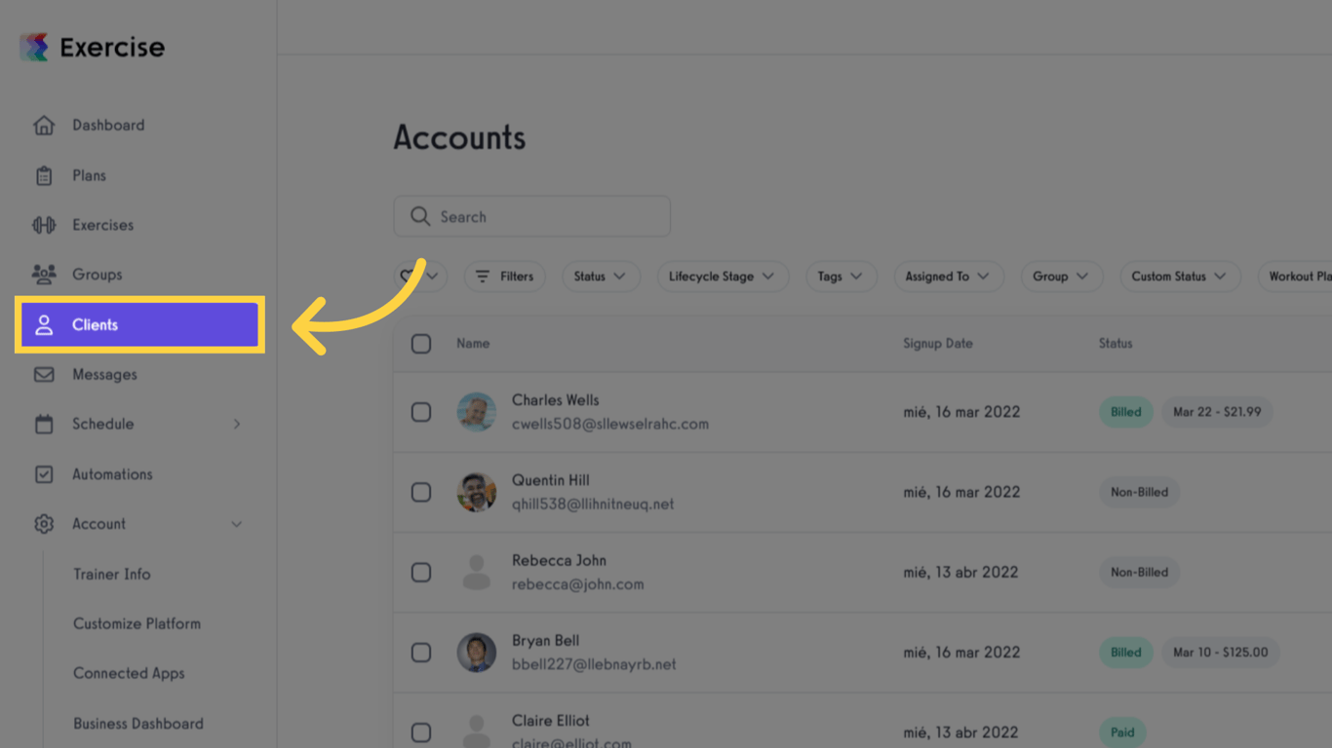Open the Filters panel
Image resolution: width=1332 pixels, height=748 pixels.
504,277
